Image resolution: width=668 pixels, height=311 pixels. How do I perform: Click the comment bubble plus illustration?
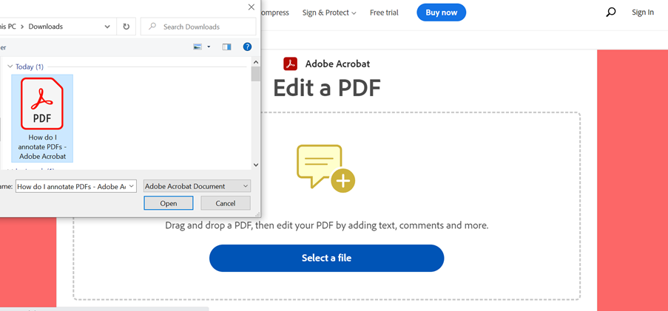[x=326, y=168]
